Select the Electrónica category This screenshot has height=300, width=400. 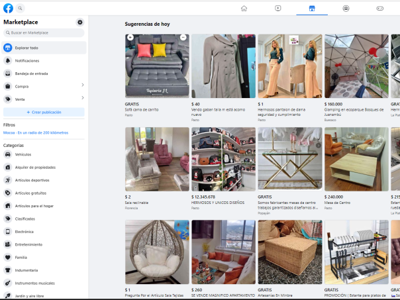point(24,232)
